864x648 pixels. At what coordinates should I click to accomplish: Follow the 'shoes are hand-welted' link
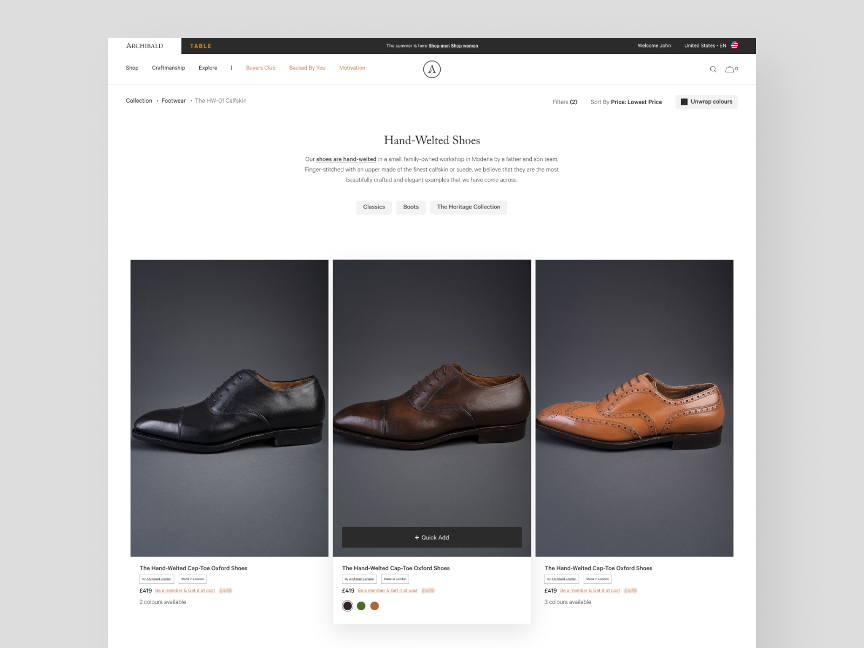pyautogui.click(x=346, y=159)
